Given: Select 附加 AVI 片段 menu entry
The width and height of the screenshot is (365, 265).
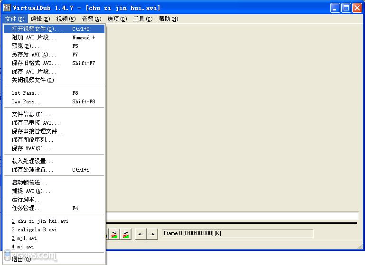Looking at the screenshot, I should click(54, 37).
